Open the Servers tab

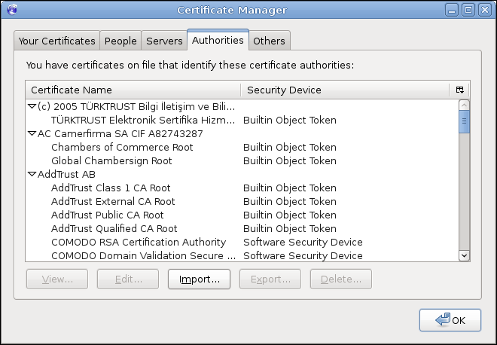coord(164,41)
